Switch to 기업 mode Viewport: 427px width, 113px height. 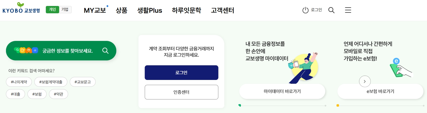65,9
